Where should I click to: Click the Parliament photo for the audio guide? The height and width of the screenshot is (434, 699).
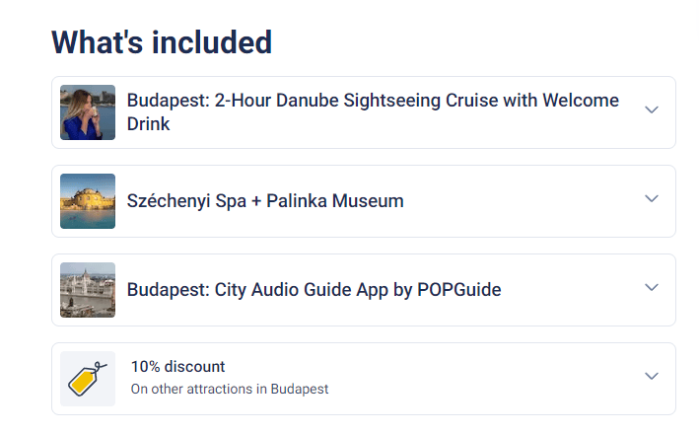88,290
